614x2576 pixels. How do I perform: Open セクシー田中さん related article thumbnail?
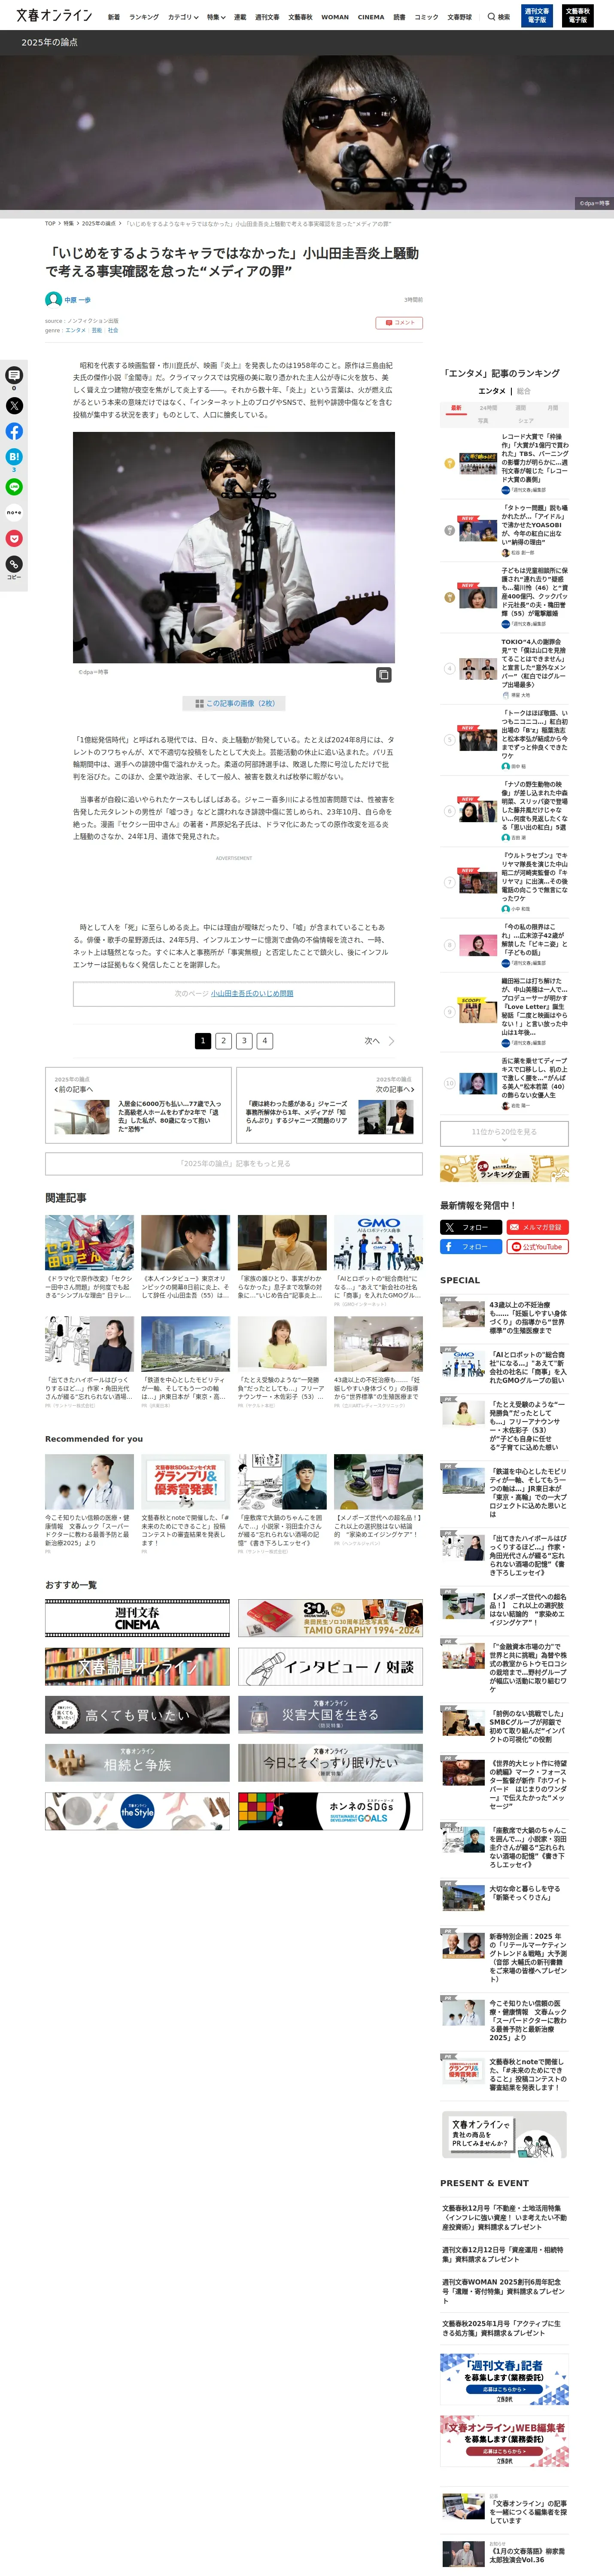(89, 1242)
